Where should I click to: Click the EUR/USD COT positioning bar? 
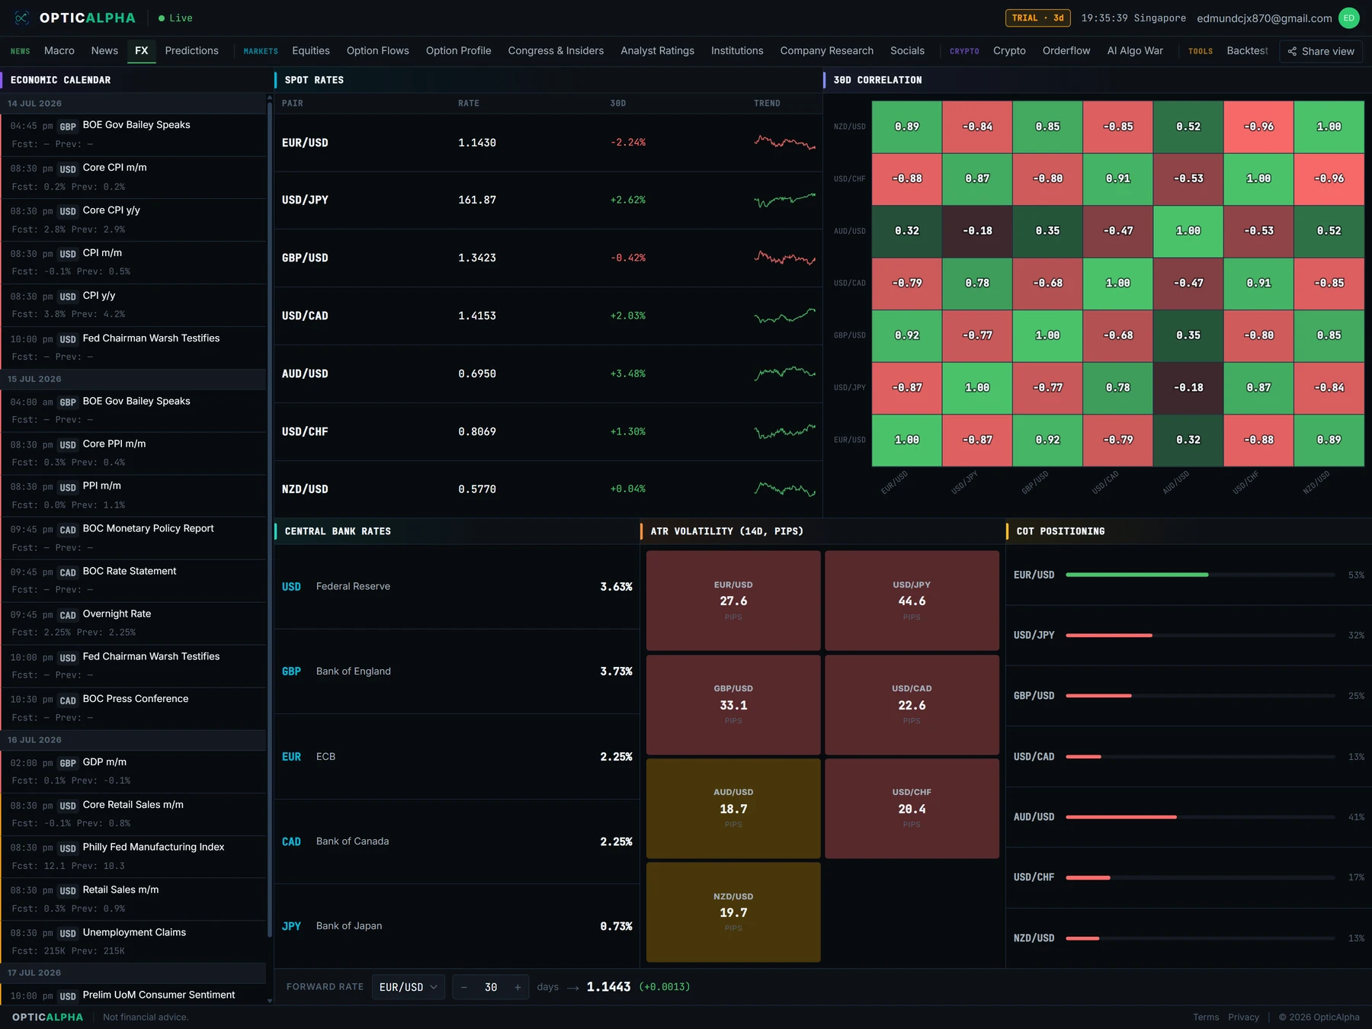1200,575
